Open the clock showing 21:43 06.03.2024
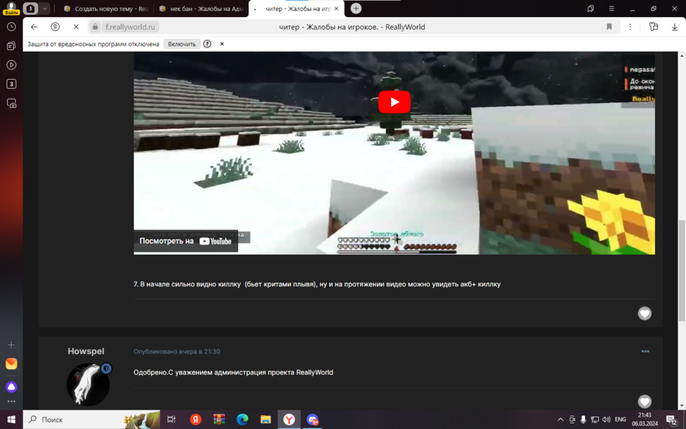Screen dimensions: 686x429 tap(644, 420)
